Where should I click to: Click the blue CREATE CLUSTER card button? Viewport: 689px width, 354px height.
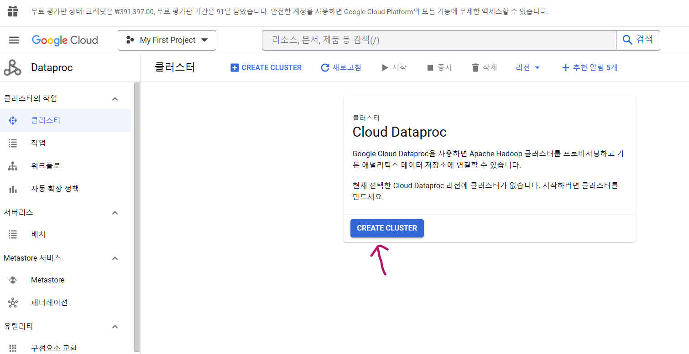click(x=387, y=228)
